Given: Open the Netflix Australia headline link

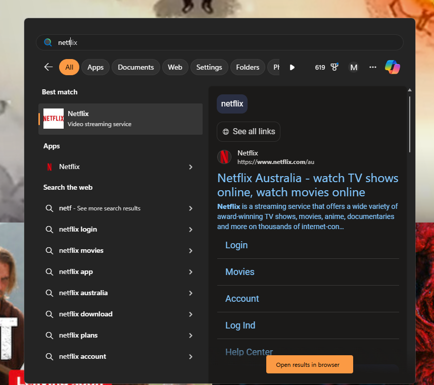Looking at the screenshot, I should pos(308,185).
